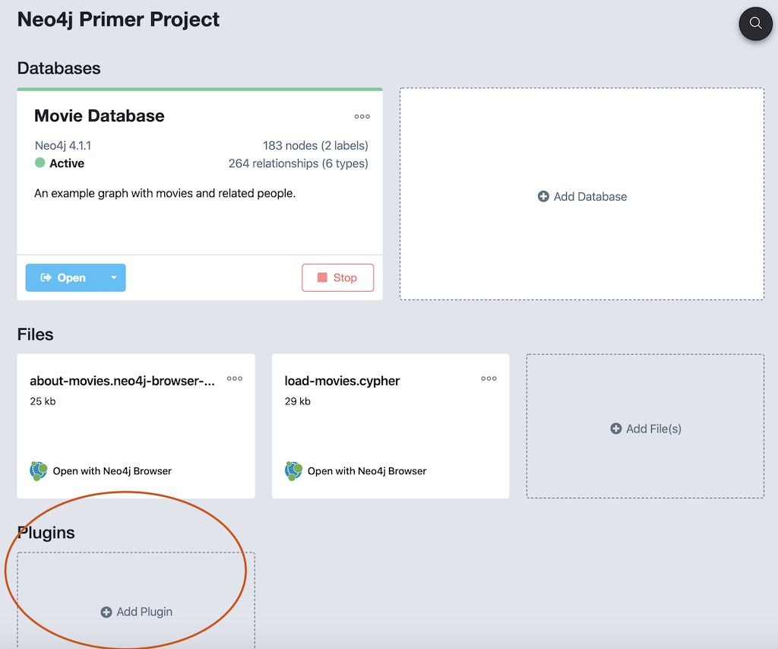Click the plus icon beside Add Plugin
Viewport: 778px width, 649px height.
[106, 613]
